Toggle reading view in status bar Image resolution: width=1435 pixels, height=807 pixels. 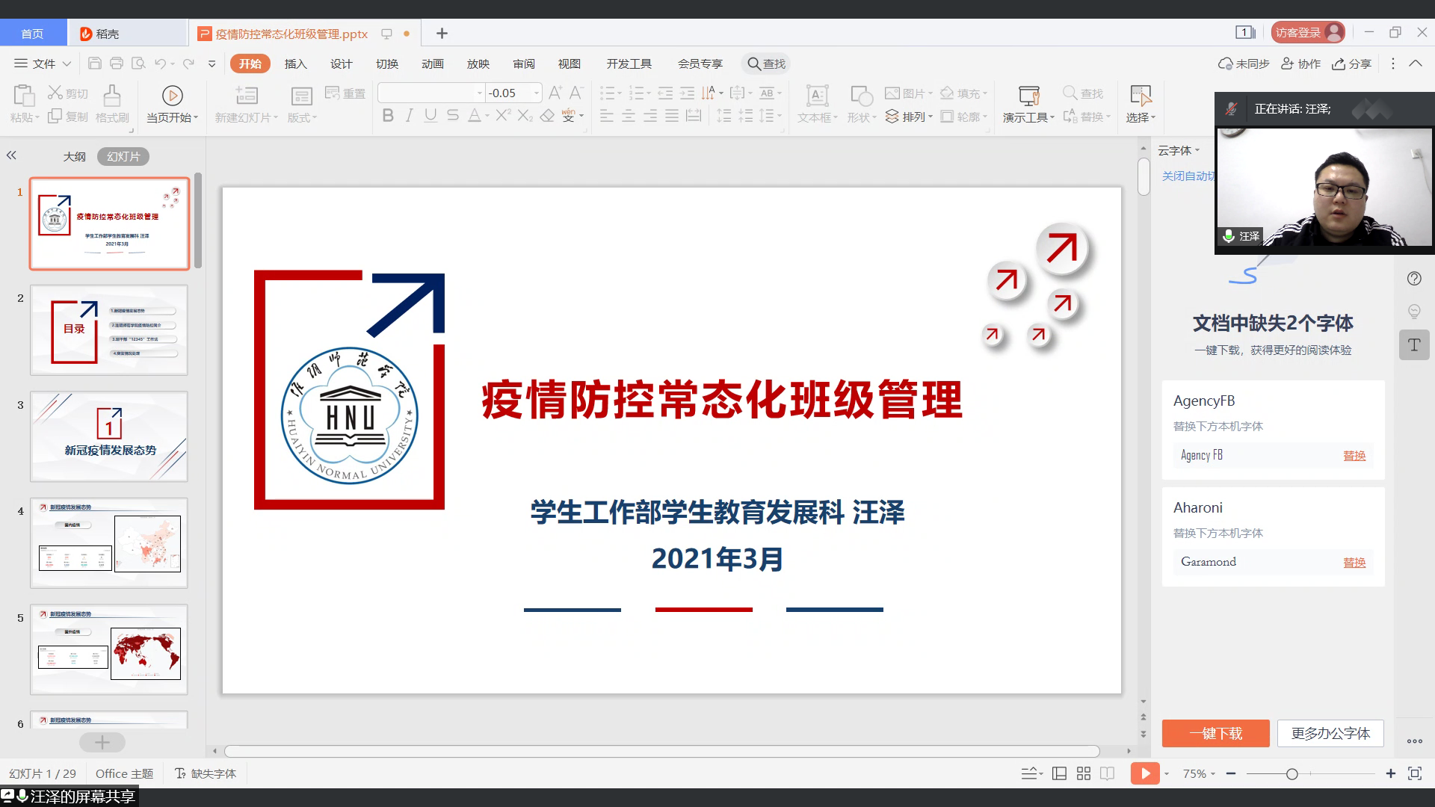pyautogui.click(x=1108, y=773)
